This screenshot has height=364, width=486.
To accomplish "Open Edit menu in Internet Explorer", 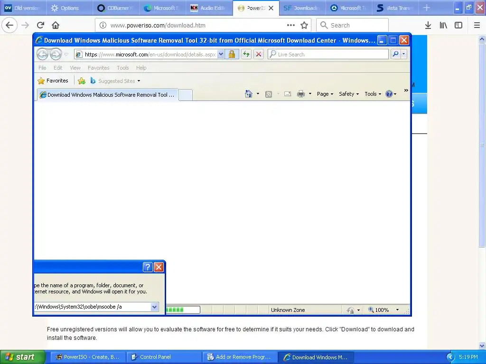I will click(x=58, y=68).
